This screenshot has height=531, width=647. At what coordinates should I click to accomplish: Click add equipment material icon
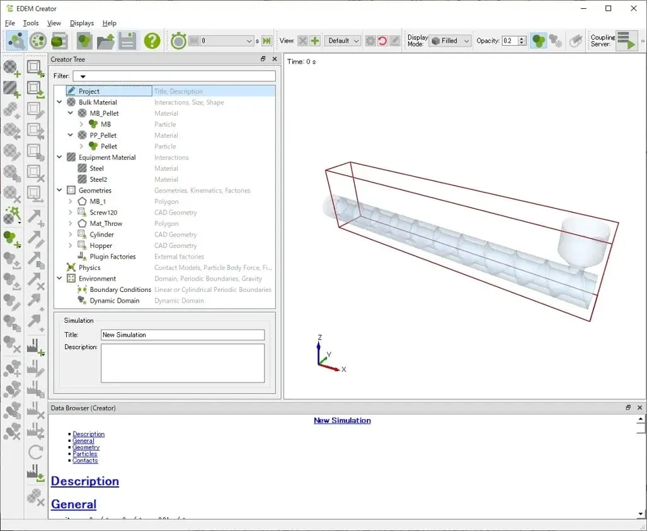[x=11, y=89]
